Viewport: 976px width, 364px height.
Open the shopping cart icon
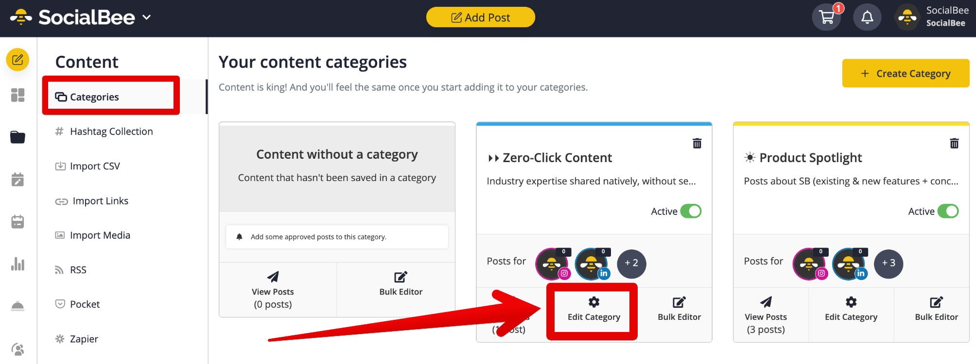pyautogui.click(x=826, y=18)
